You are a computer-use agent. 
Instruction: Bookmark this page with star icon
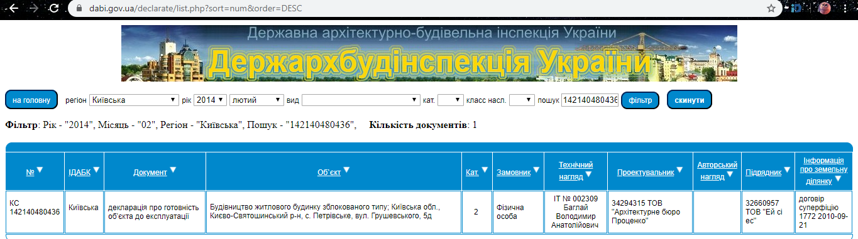[771, 9]
